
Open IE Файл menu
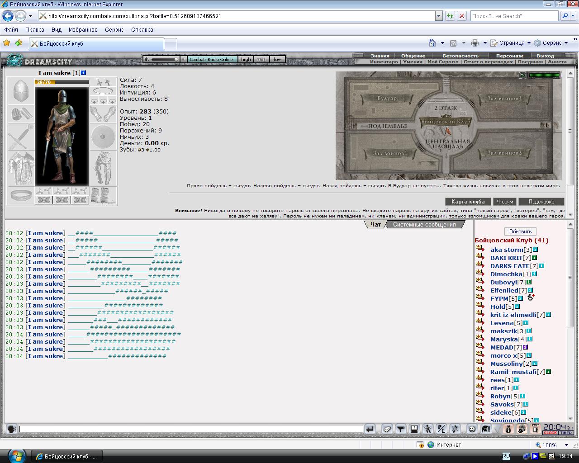(x=11, y=29)
